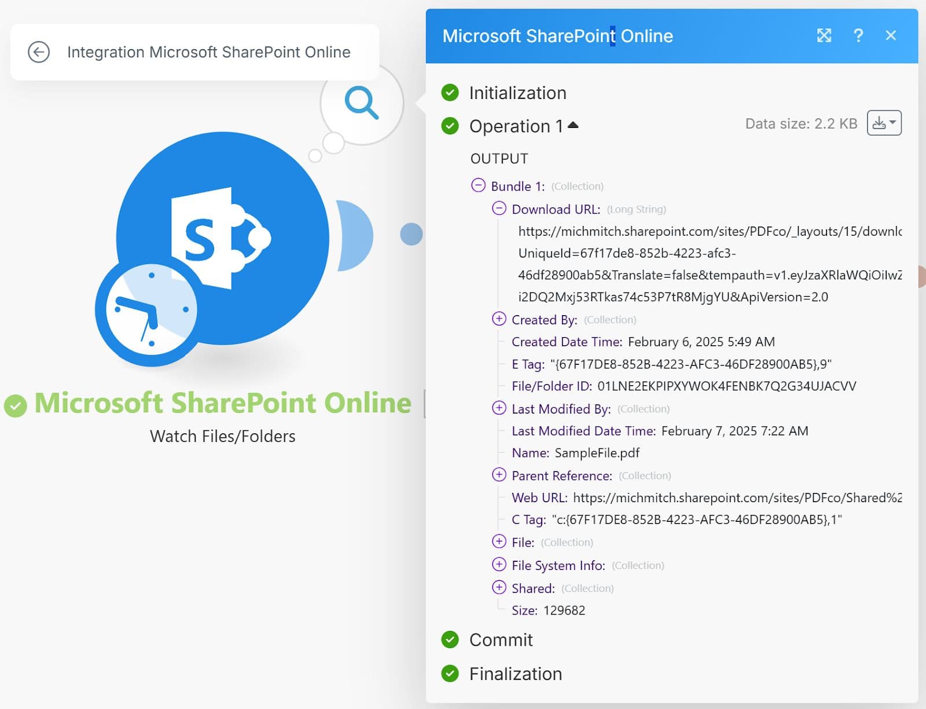926x709 pixels.
Task: Collapse the Download URL field
Action: pyautogui.click(x=499, y=209)
